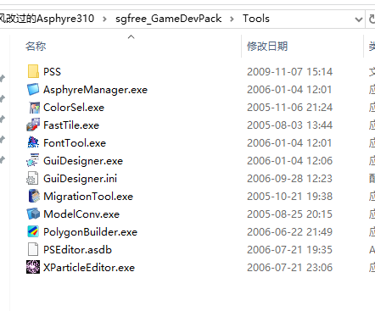Click FontTool.exe file name
Viewport: 375px width, 311px height.
(75, 143)
